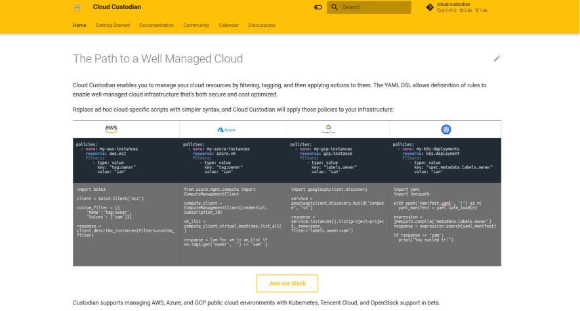The image size is (580, 311).
Task: Click the text 'k8s.deployment' in the Kubernetes policy
Action: point(443,154)
